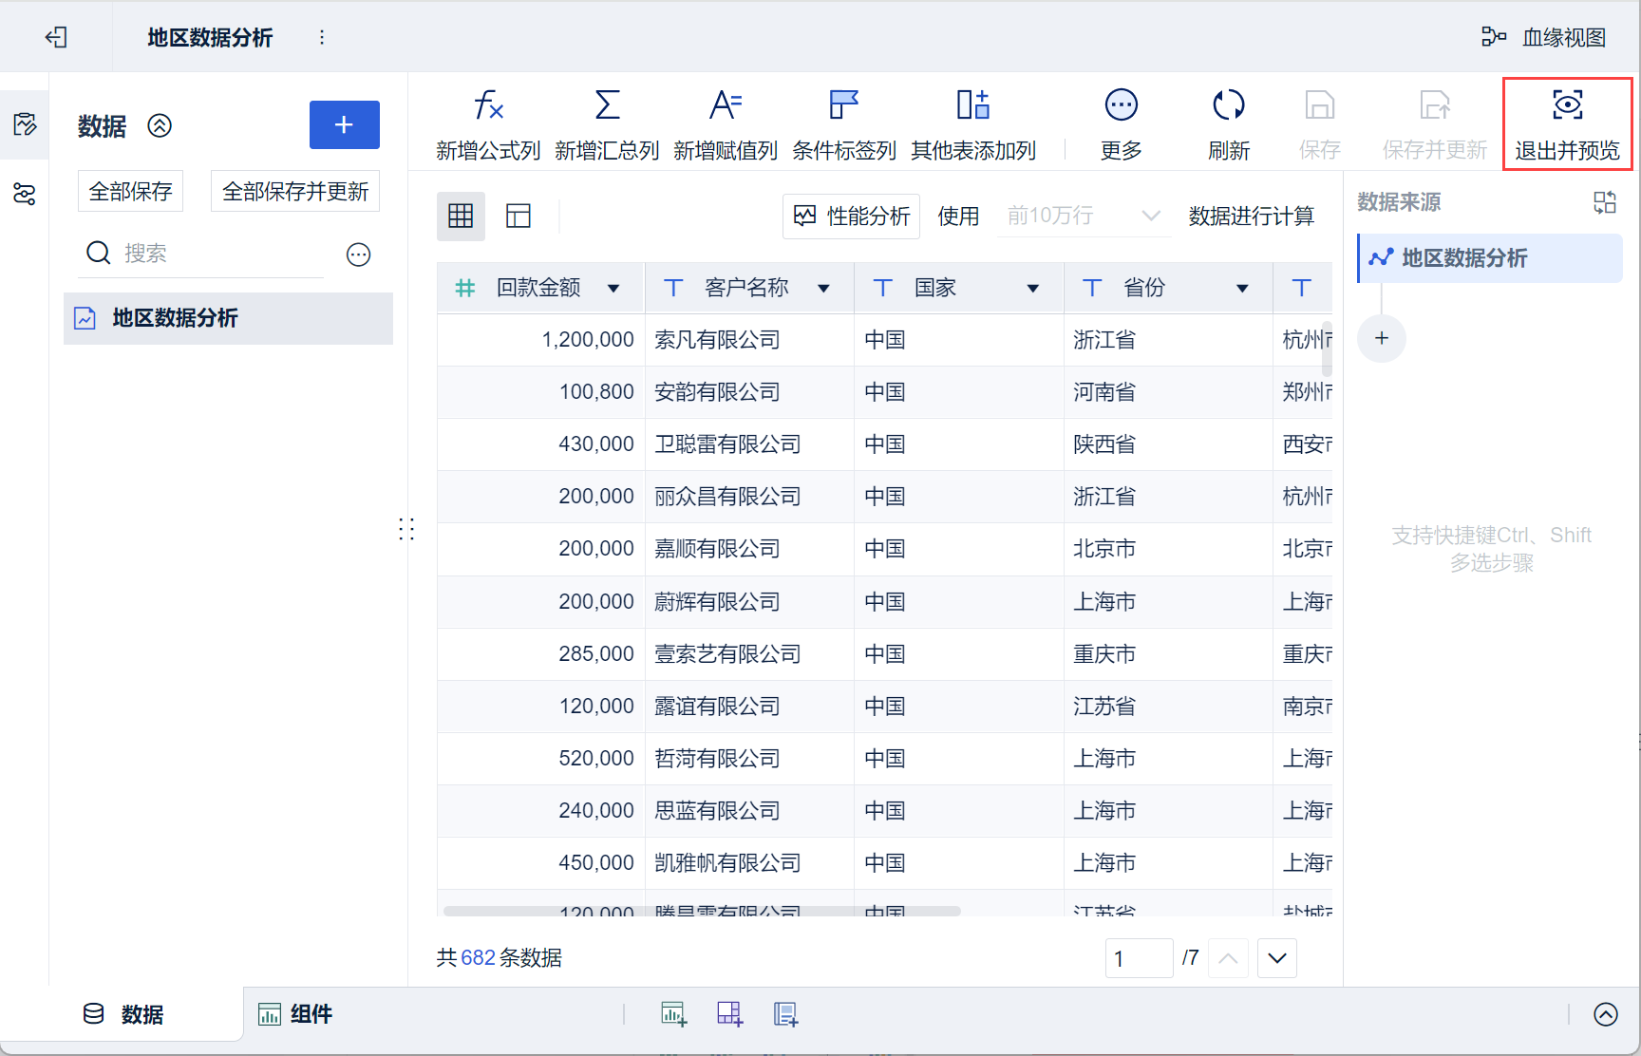Click the page number input field
The width and height of the screenshot is (1641, 1056).
[x=1138, y=958]
